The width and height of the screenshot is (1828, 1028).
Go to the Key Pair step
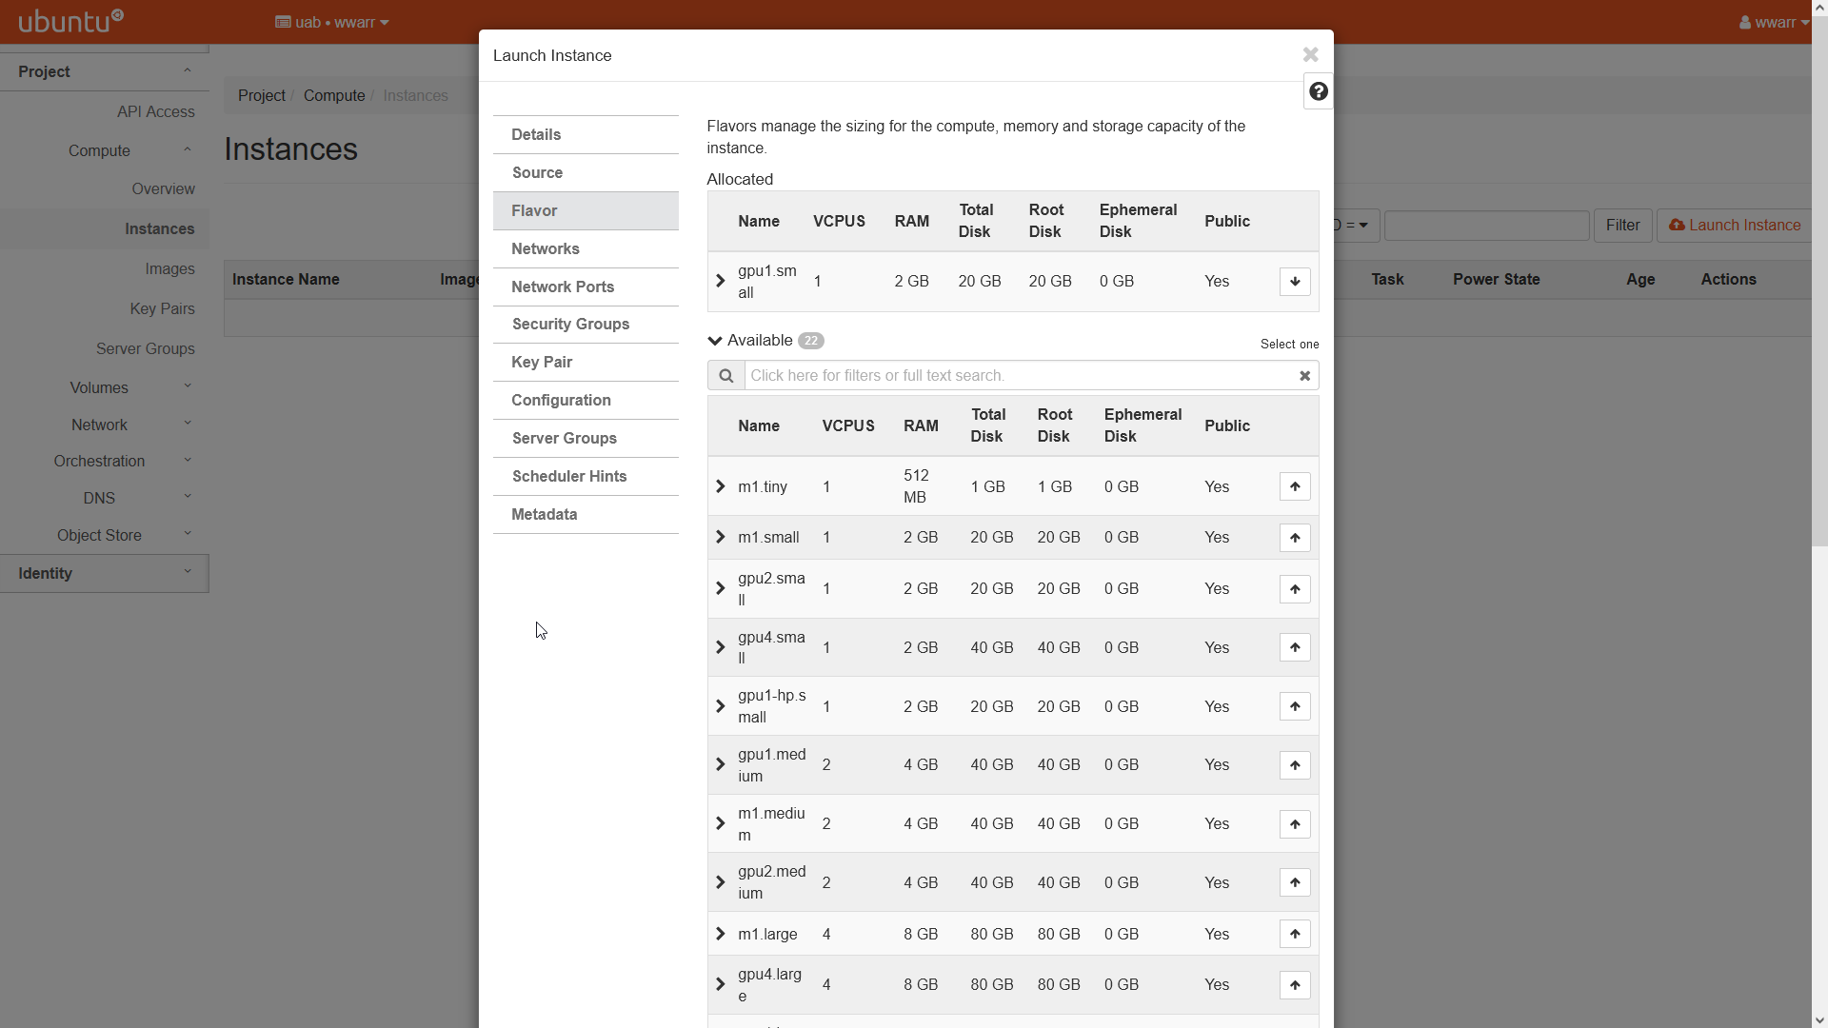[x=586, y=362]
